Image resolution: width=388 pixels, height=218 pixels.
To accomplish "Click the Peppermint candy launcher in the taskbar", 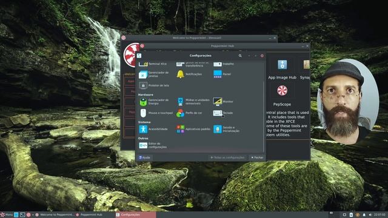I will 28,215.
